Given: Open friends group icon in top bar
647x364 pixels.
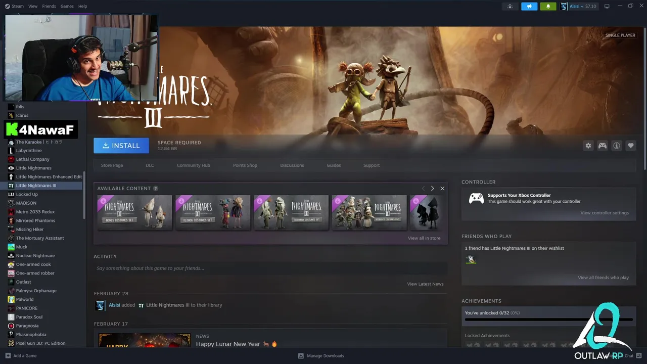Looking at the screenshot, I should point(510,6).
